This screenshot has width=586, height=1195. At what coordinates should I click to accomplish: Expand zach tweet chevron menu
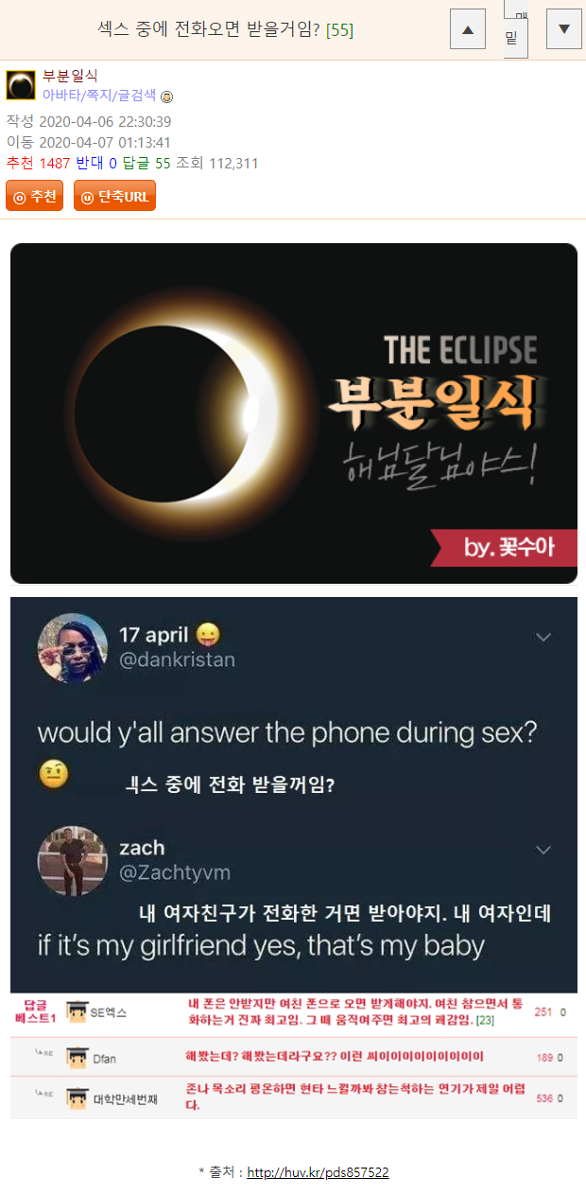click(543, 851)
